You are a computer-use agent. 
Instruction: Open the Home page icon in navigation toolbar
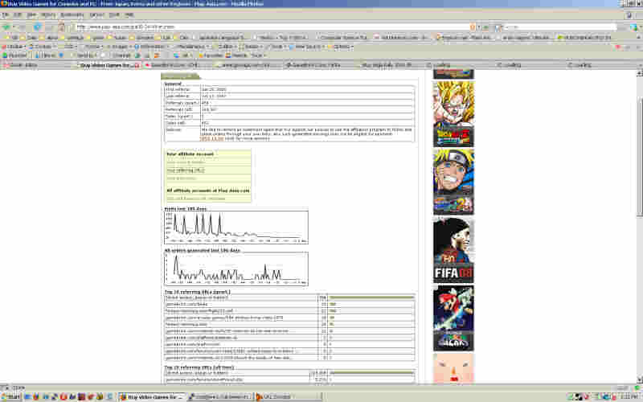tap(62, 27)
